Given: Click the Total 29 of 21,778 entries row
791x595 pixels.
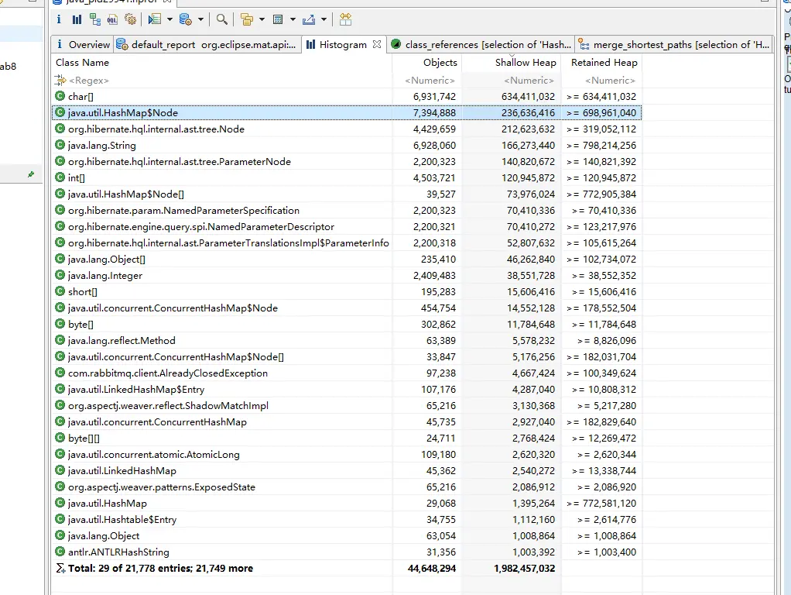Looking at the screenshot, I should (x=347, y=568).
